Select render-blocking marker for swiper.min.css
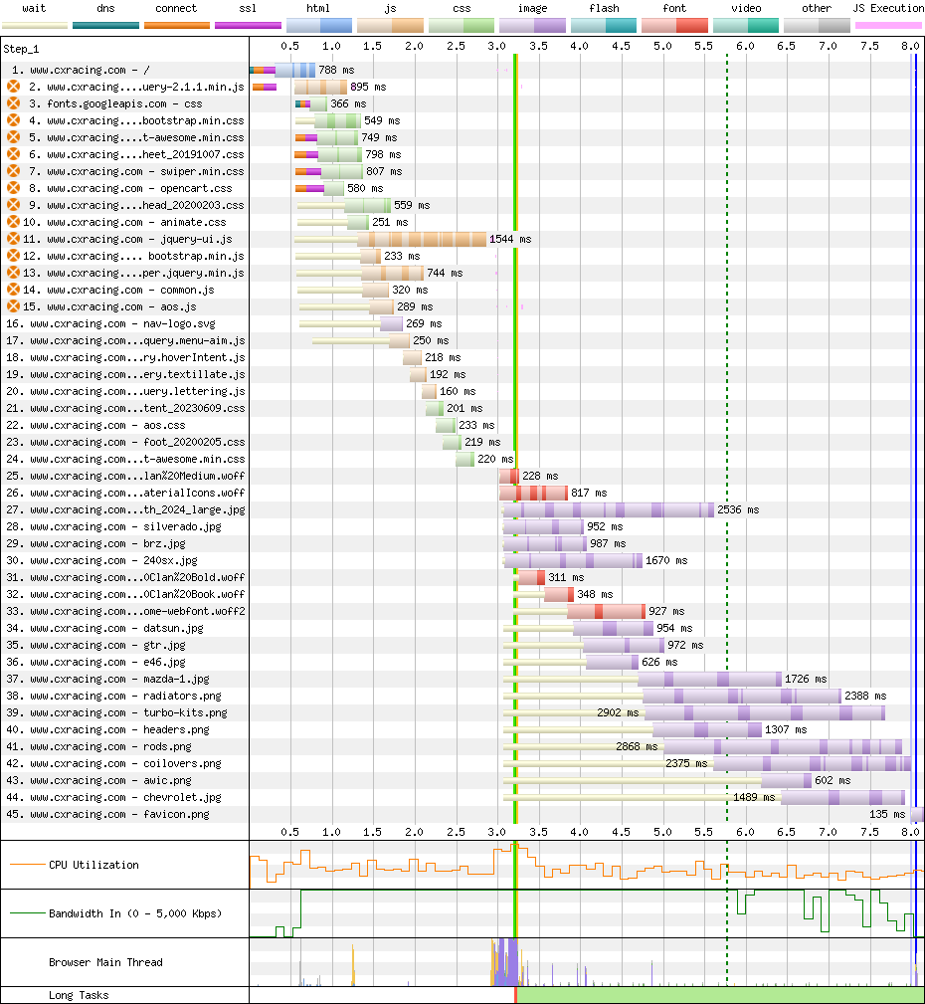The height and width of the screenshot is (1004, 925). [13, 171]
